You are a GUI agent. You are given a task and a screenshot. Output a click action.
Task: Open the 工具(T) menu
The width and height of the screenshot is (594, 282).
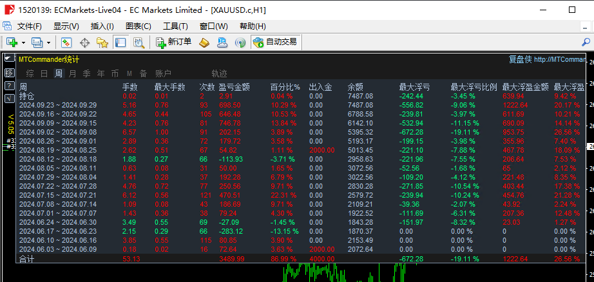175,26
